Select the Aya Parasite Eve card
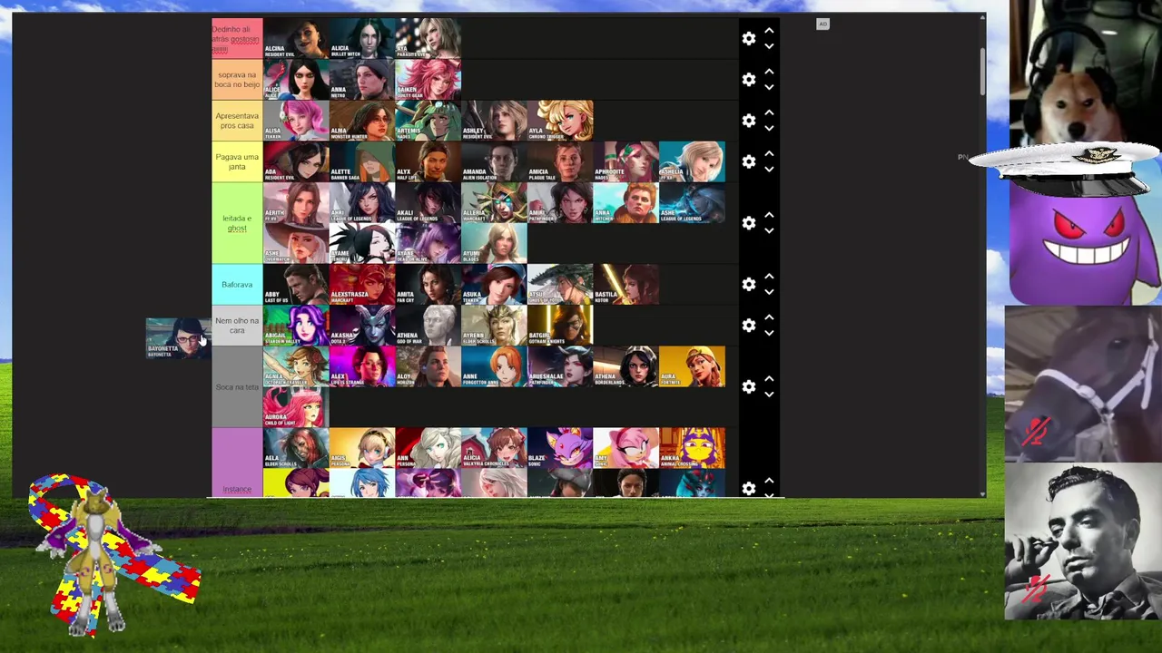This screenshot has height=653, width=1162. (x=428, y=39)
